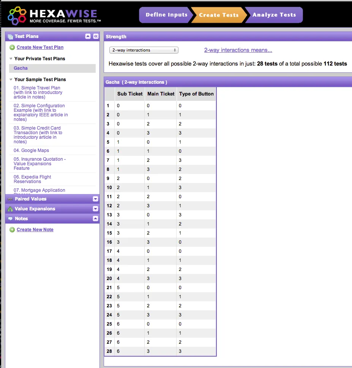Open the 2-way interactions strength dropdown
Screen dimensions: 352x368
144,50
